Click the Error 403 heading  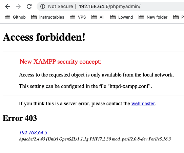(x=20, y=118)
